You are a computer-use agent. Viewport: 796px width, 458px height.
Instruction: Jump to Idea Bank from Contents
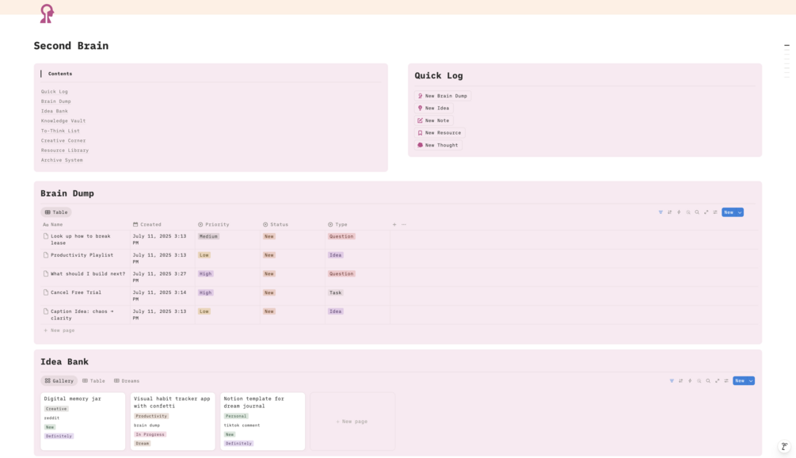coord(55,111)
